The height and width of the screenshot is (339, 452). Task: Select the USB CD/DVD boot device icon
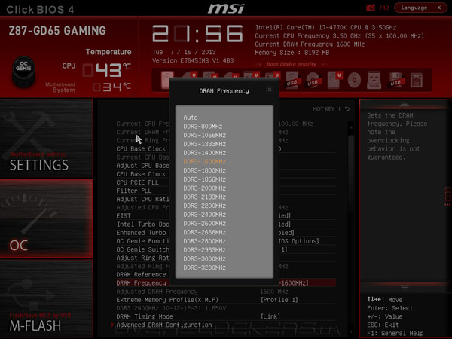[x=313, y=80]
